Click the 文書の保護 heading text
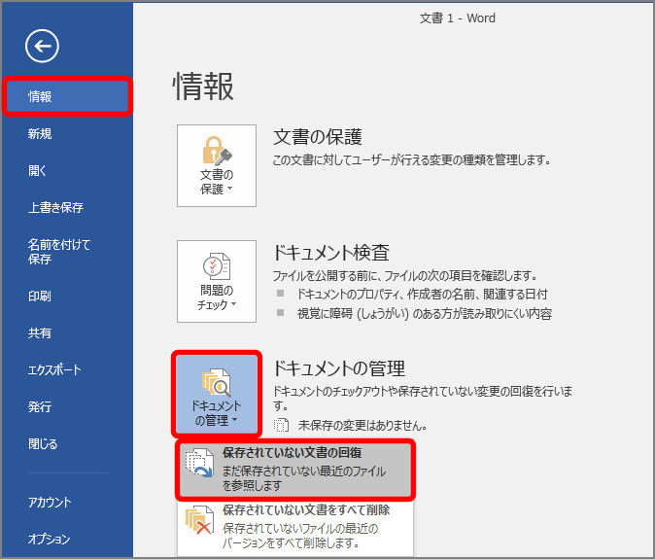 pos(318,137)
